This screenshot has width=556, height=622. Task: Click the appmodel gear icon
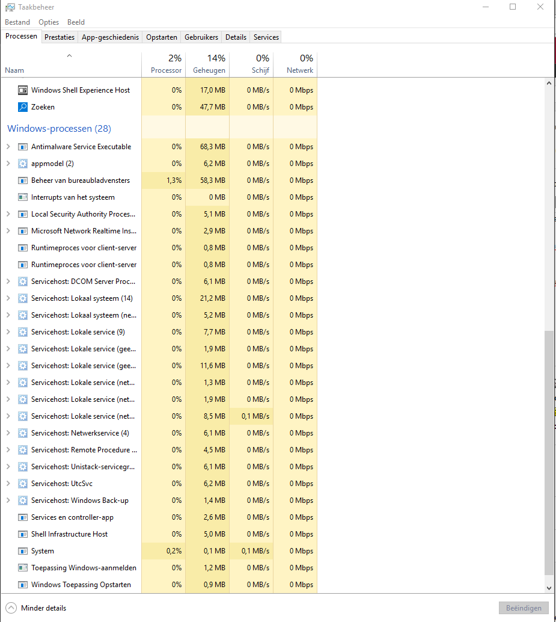23,164
